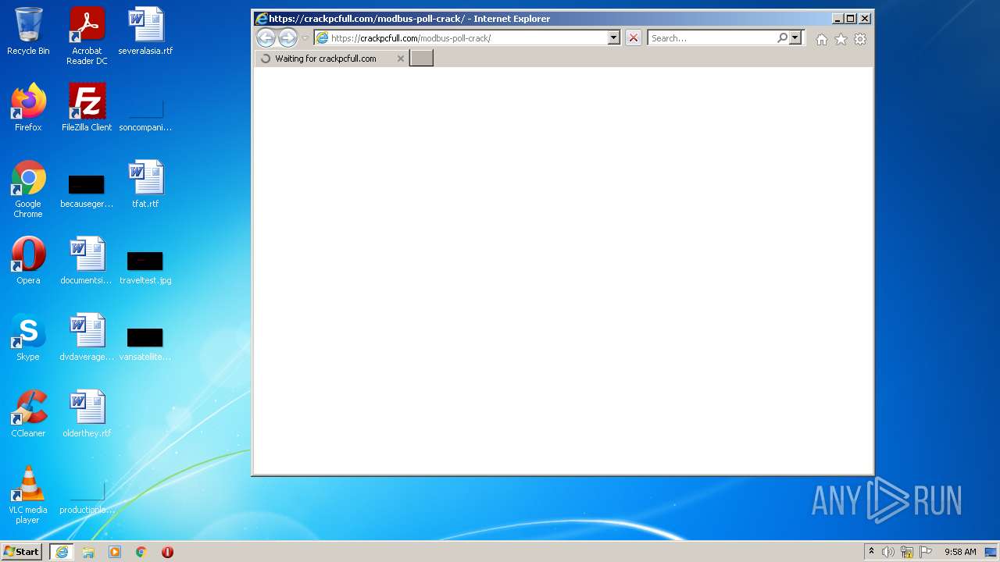The image size is (1000, 562).
Task: Minimize the Internet Explorer window
Action: coord(838,19)
